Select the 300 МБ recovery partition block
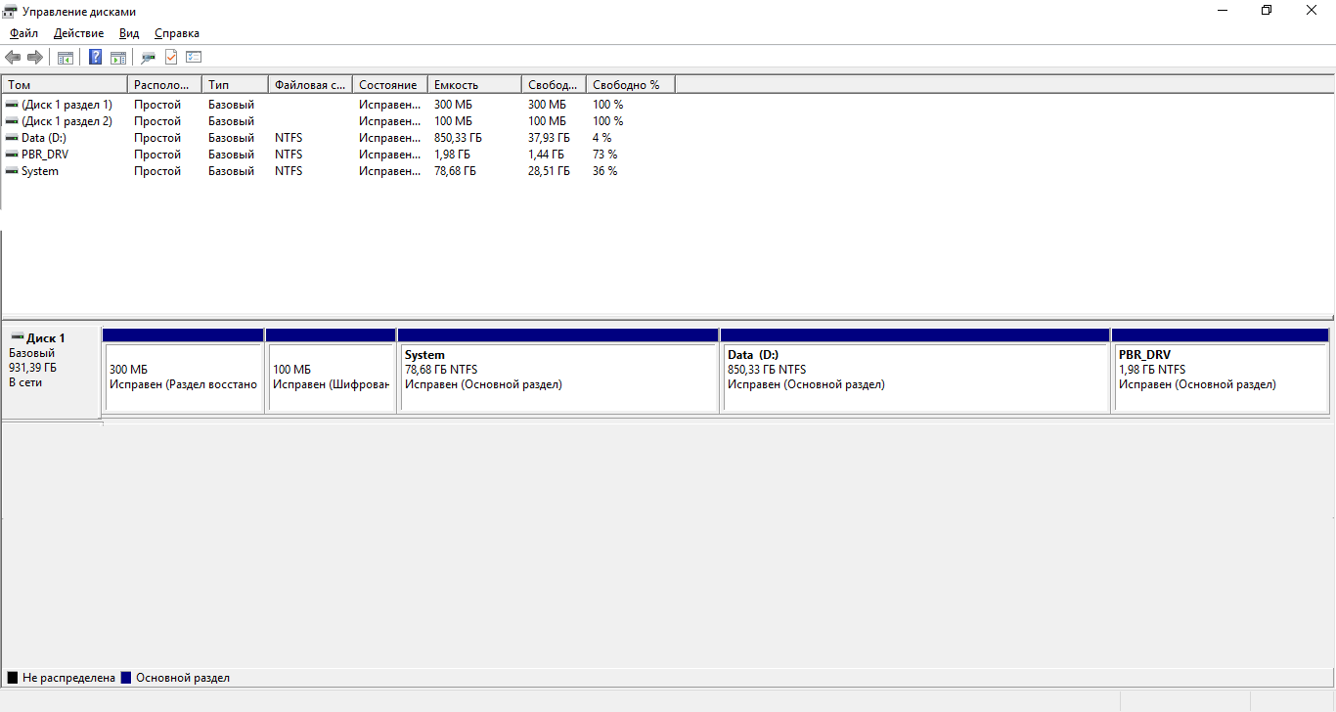This screenshot has height=712, width=1336. pyautogui.click(x=183, y=377)
